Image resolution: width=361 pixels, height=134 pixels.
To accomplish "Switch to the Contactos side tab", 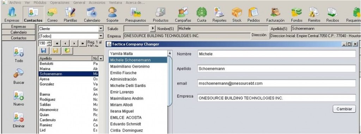I will [x=19, y=38].
